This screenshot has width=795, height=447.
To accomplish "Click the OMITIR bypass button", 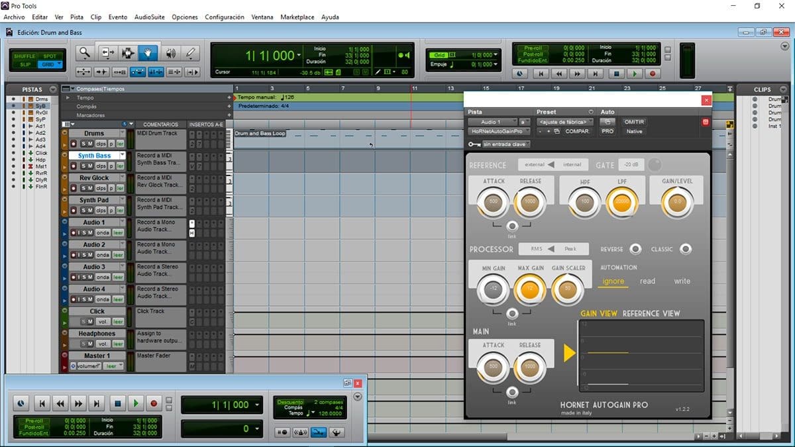I will tap(634, 122).
